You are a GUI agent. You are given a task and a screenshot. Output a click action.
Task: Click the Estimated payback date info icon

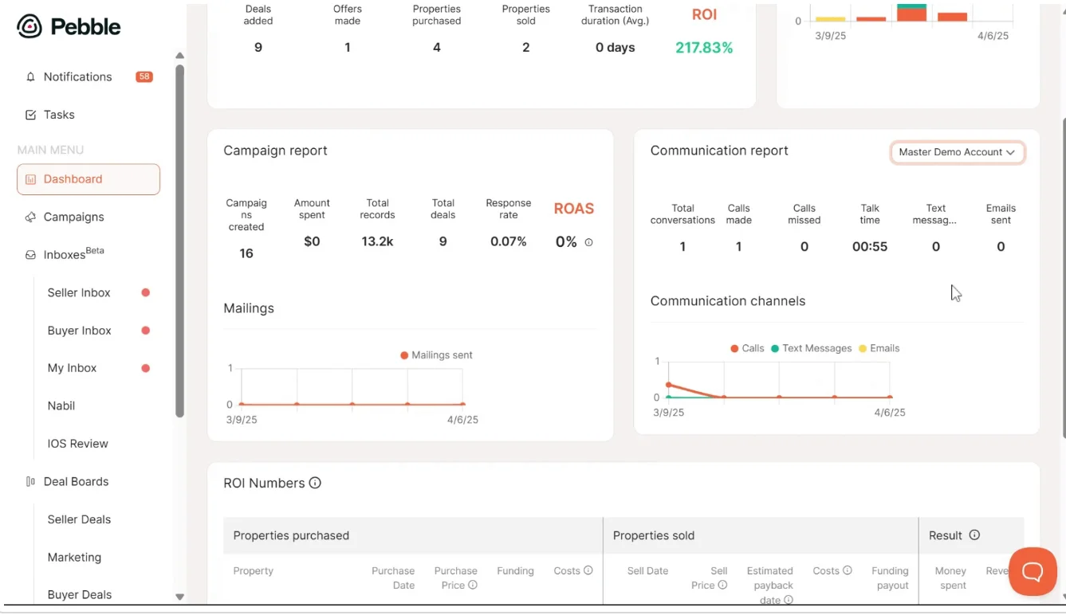pyautogui.click(x=789, y=600)
